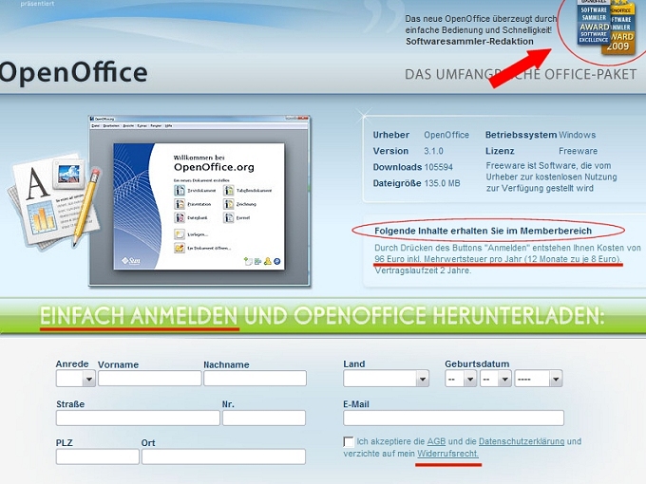Click the PLZ input field
The image size is (646, 484).
(98, 456)
